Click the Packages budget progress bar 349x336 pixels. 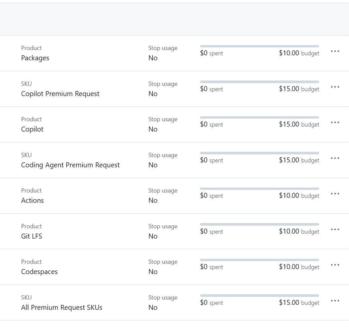(x=259, y=46)
